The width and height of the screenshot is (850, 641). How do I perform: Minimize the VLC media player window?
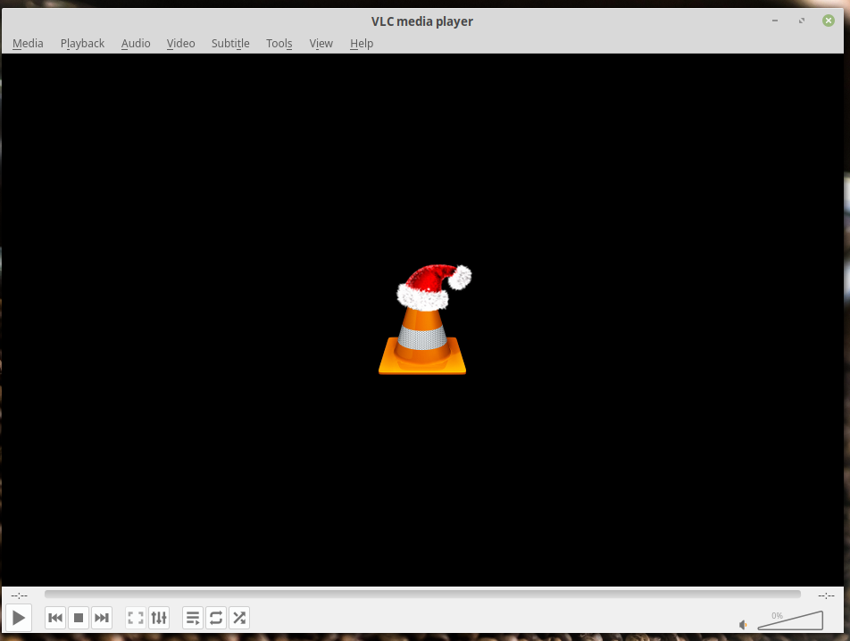click(x=775, y=21)
